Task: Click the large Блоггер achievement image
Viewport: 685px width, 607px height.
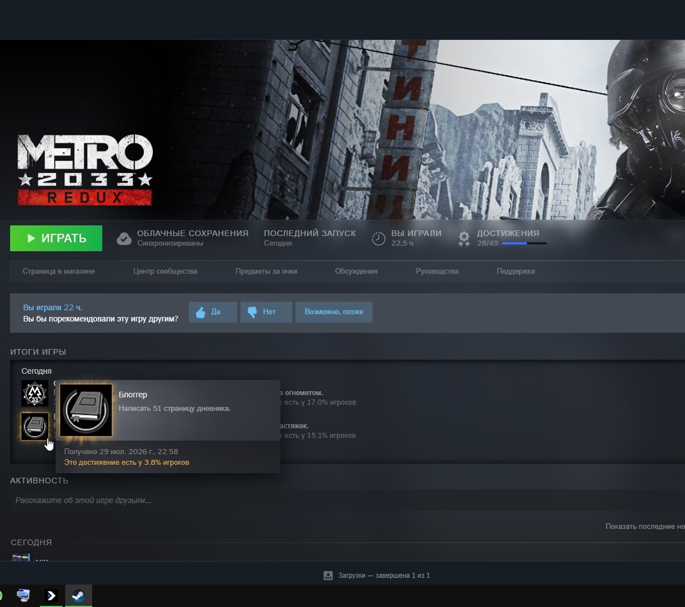Action: 86,410
